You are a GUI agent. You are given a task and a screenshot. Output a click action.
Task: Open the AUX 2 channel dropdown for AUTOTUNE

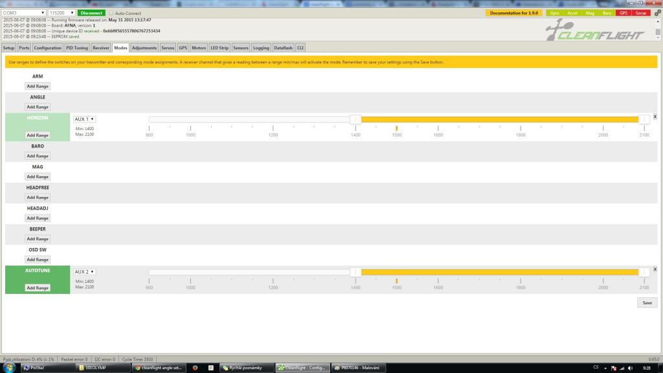click(85, 272)
